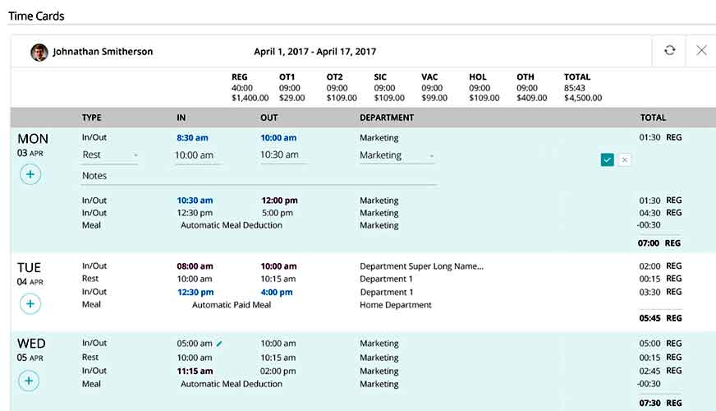Select Tuesday's 12:30 pm in-time link

(x=195, y=292)
